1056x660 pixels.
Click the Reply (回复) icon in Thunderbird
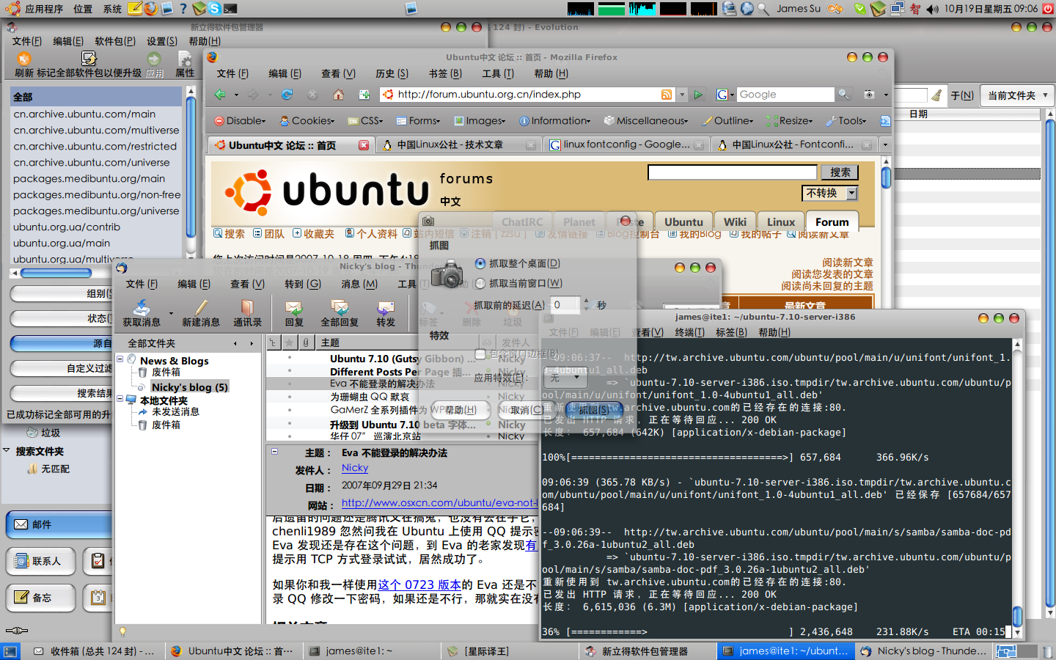pyautogui.click(x=294, y=307)
